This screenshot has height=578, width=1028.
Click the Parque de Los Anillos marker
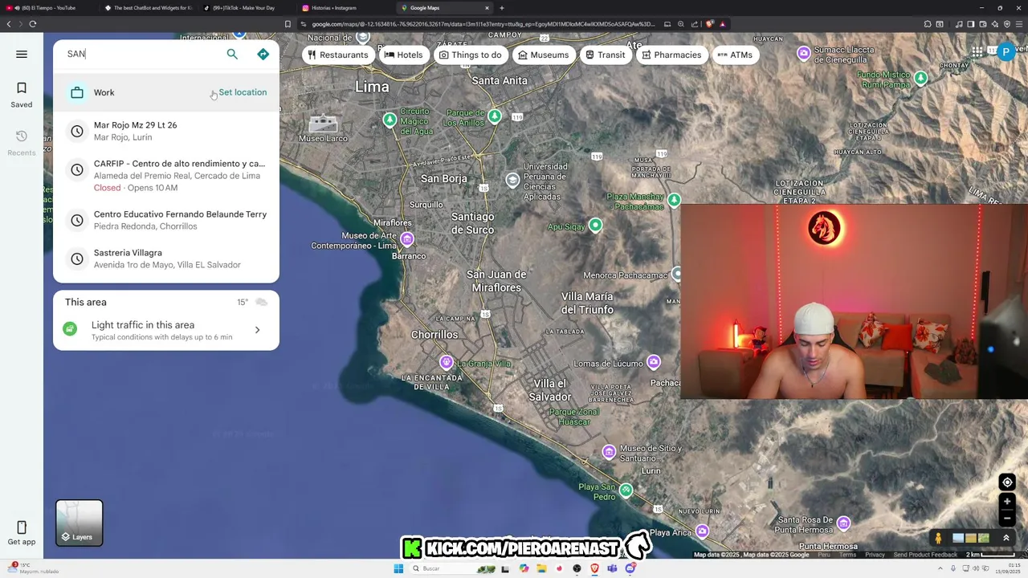(495, 116)
